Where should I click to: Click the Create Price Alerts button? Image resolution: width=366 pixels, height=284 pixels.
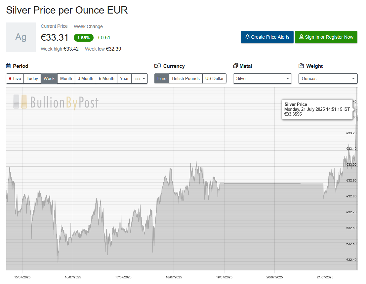point(267,37)
